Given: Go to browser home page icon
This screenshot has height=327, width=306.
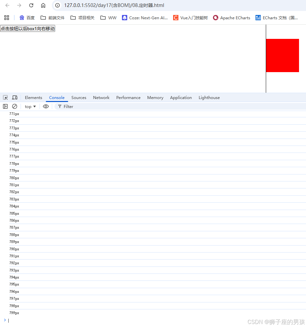Looking at the screenshot, I should [43, 5].
